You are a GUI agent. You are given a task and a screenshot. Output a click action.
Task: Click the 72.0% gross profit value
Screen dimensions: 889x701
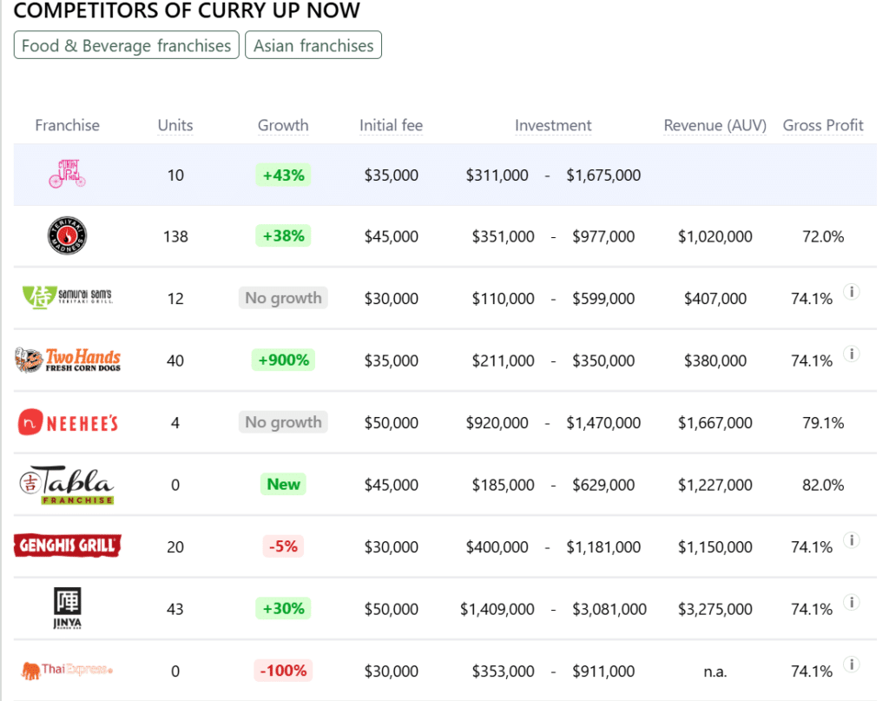point(823,236)
